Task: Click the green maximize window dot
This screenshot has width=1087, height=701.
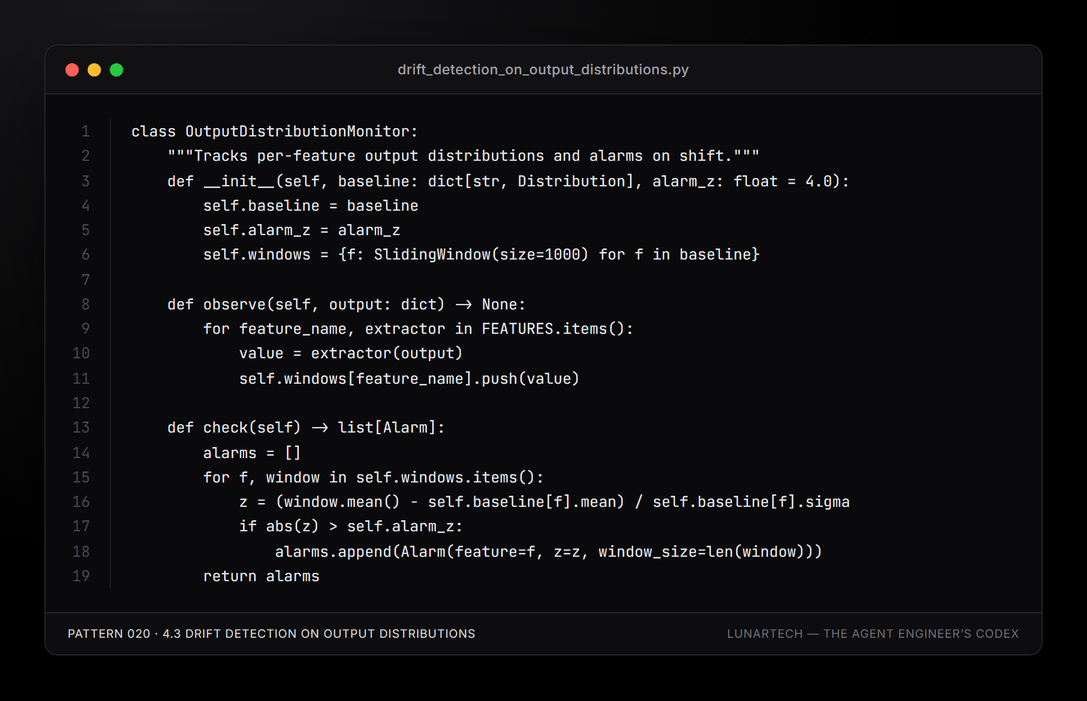Action: point(116,70)
